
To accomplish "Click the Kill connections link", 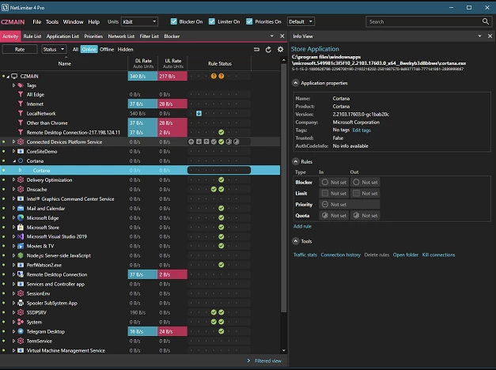I will (x=438, y=255).
